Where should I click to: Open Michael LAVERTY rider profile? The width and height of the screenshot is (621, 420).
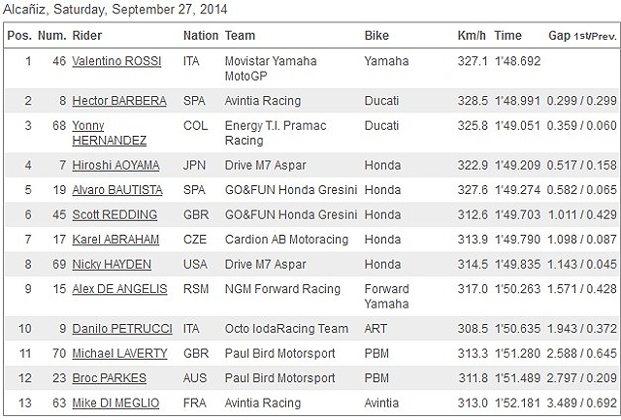119,353
